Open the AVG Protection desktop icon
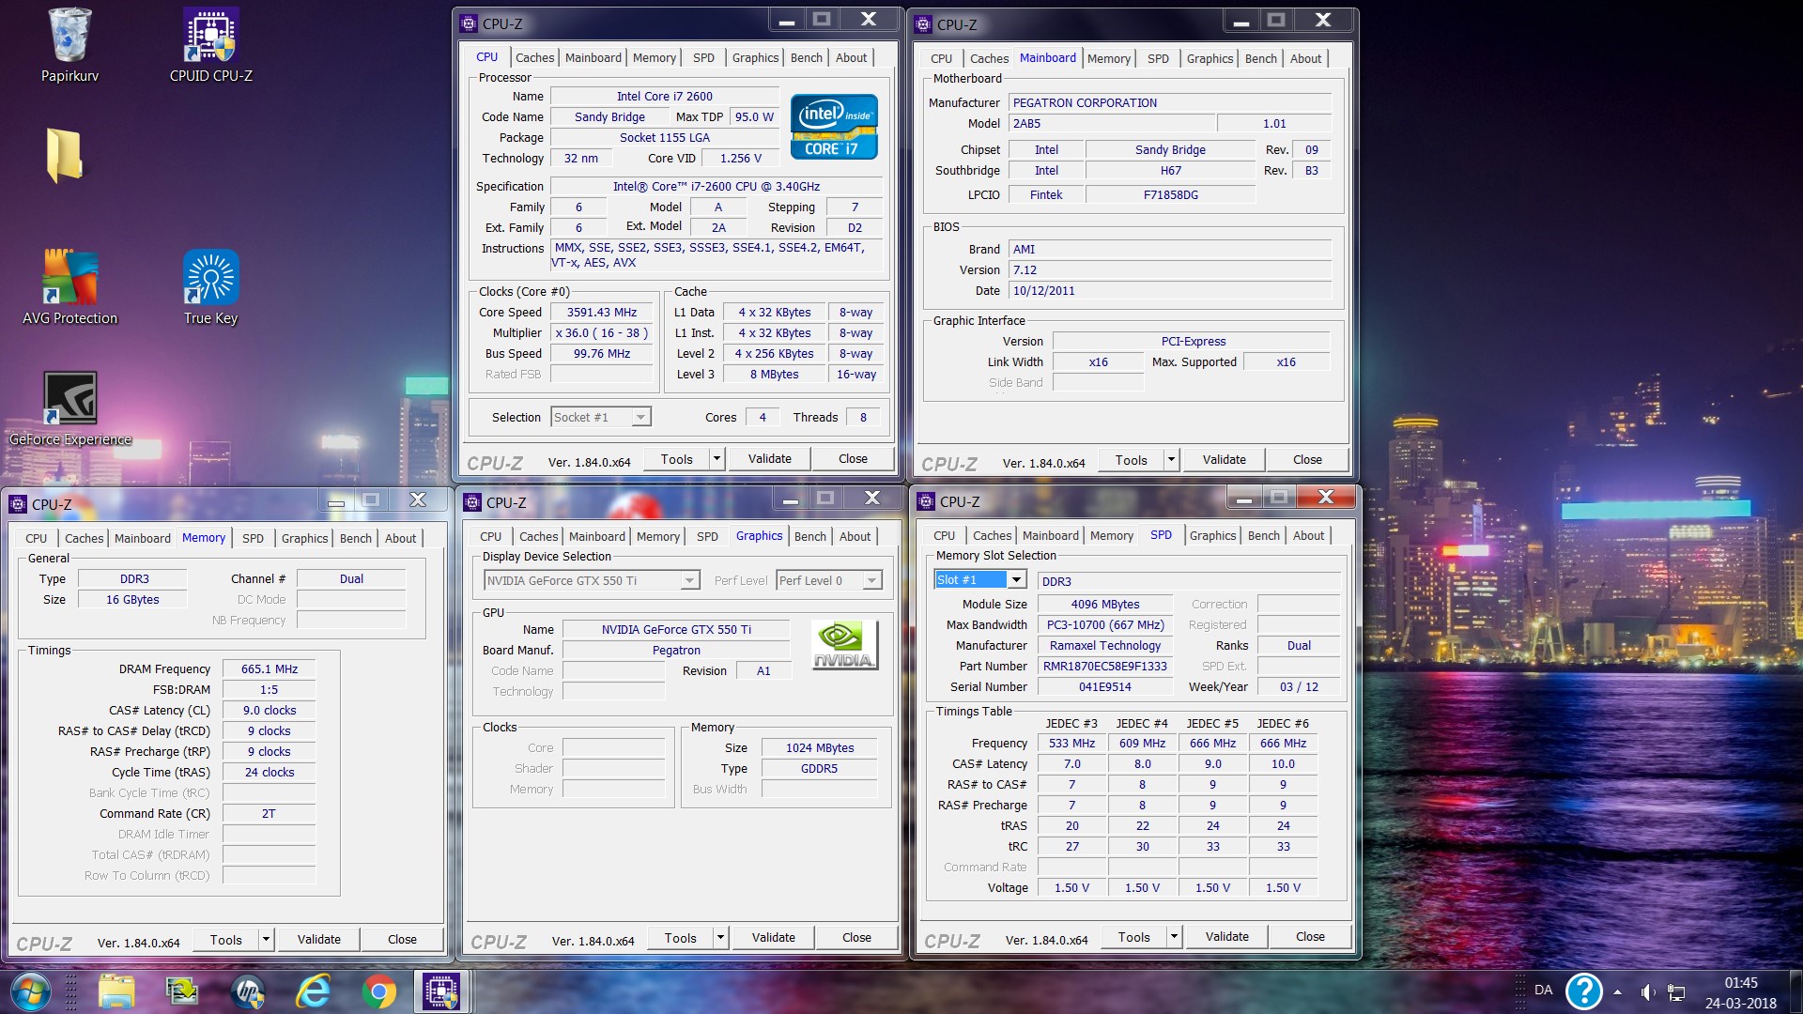The width and height of the screenshot is (1803, 1014). click(x=69, y=279)
